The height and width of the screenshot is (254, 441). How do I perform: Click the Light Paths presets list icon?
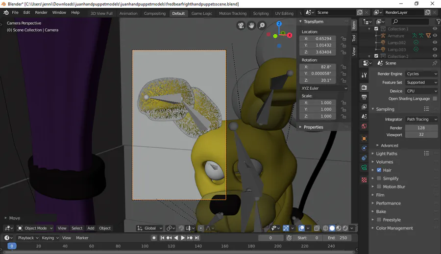[x=426, y=153]
